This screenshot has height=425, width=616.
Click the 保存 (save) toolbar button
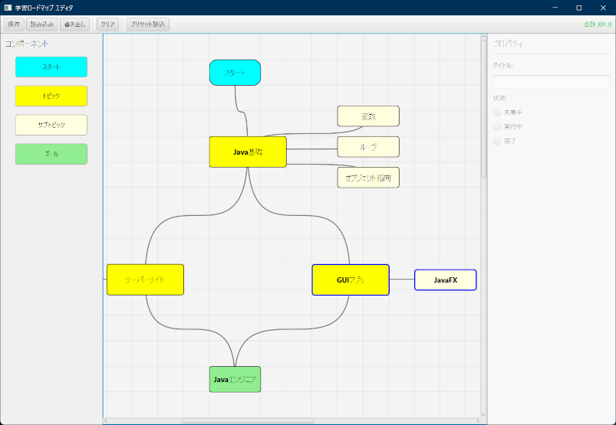click(x=14, y=25)
